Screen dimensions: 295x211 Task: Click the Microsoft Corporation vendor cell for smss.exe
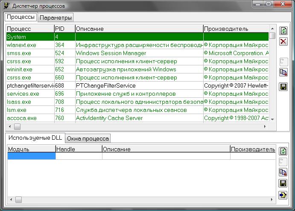pos(236,53)
